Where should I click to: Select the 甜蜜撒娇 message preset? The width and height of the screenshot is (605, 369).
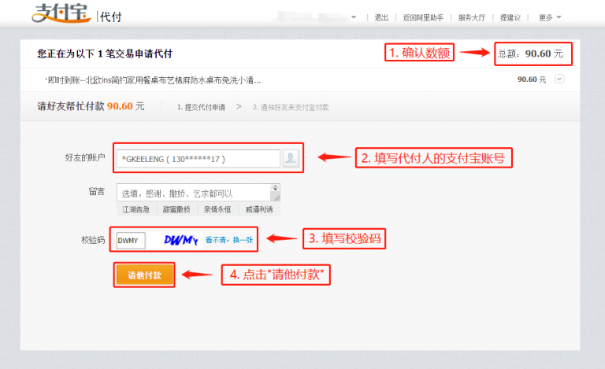[176, 209]
